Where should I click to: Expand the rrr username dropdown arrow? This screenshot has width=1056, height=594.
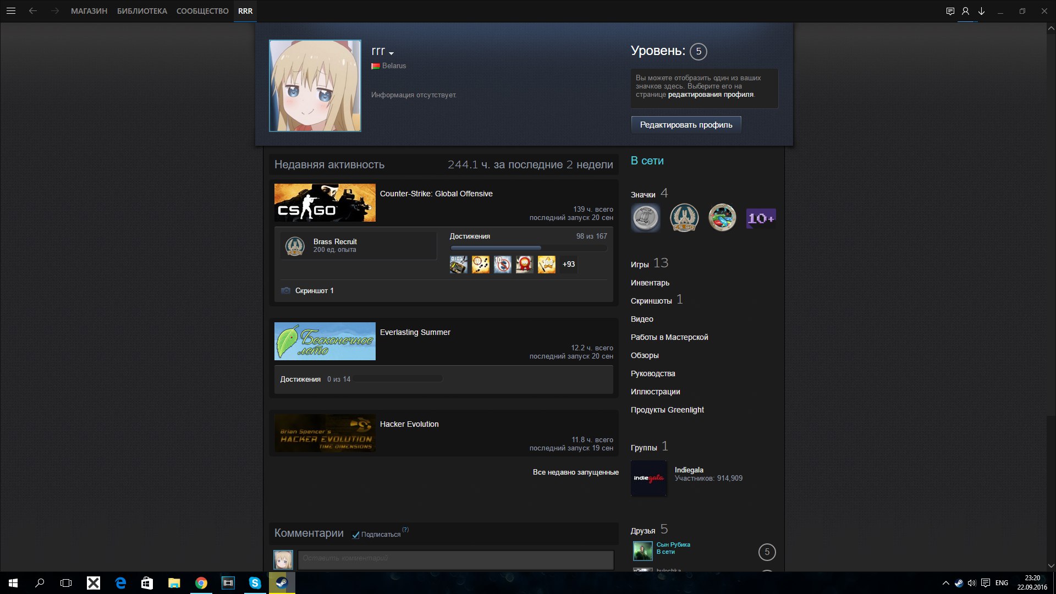(x=392, y=53)
